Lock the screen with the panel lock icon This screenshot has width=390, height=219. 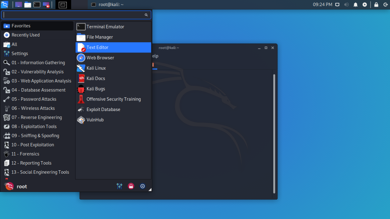coord(376,5)
